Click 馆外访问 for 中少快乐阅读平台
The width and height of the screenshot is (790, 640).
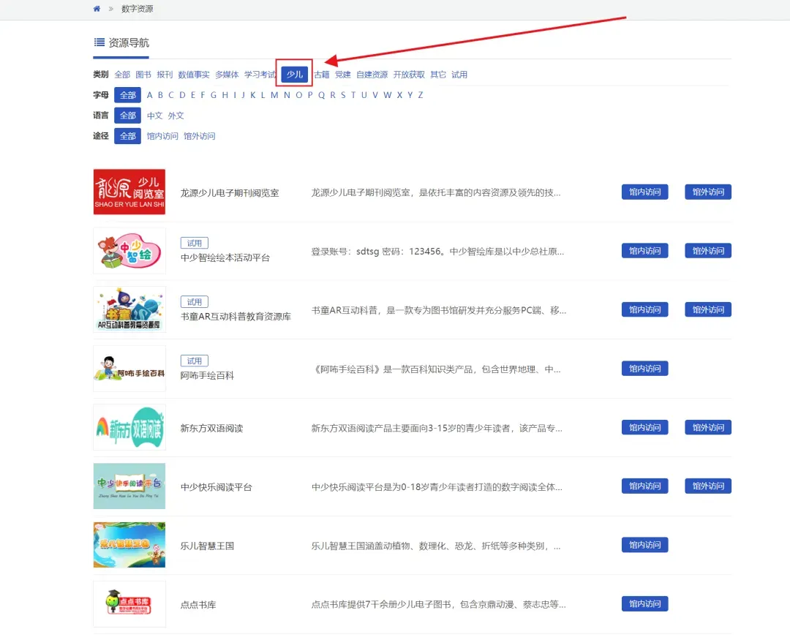[x=708, y=486]
